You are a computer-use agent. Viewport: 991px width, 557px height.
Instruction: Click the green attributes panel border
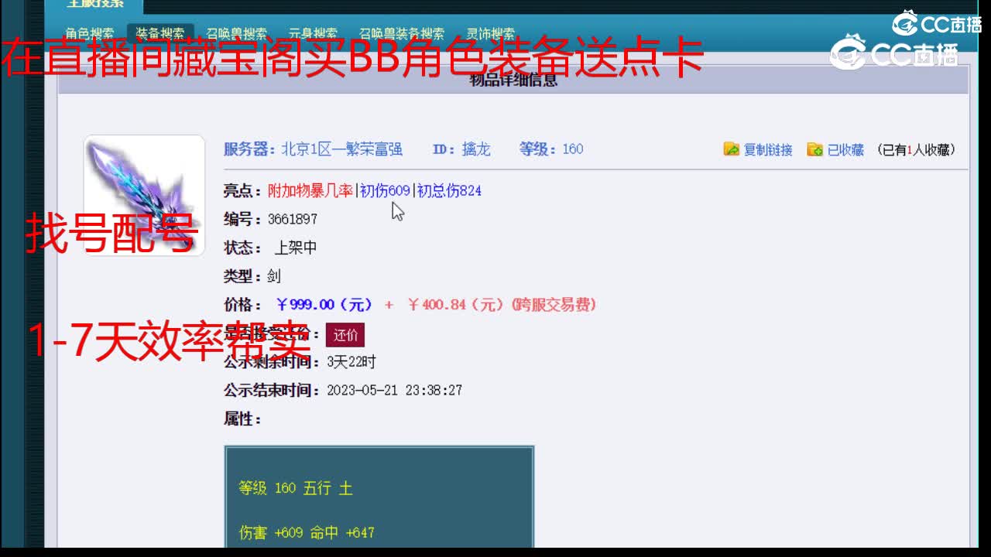coord(379,446)
